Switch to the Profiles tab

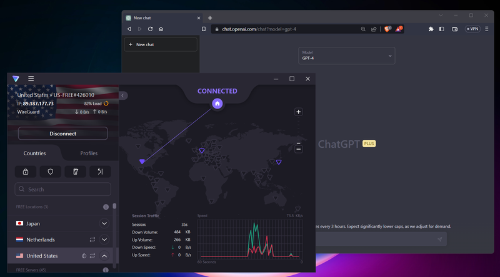click(x=89, y=153)
